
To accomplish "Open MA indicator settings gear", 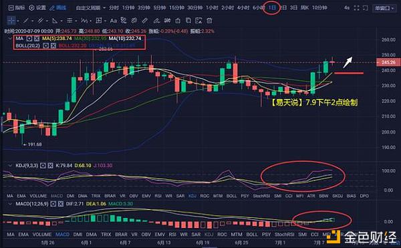I will point(29,39).
